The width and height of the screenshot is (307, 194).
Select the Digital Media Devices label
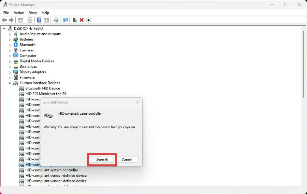pos(37,61)
